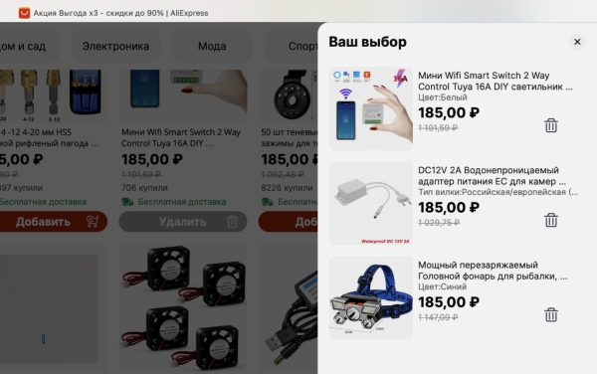
Task: Remove the DC12V power adapter via trash icon
Action: coord(551,220)
